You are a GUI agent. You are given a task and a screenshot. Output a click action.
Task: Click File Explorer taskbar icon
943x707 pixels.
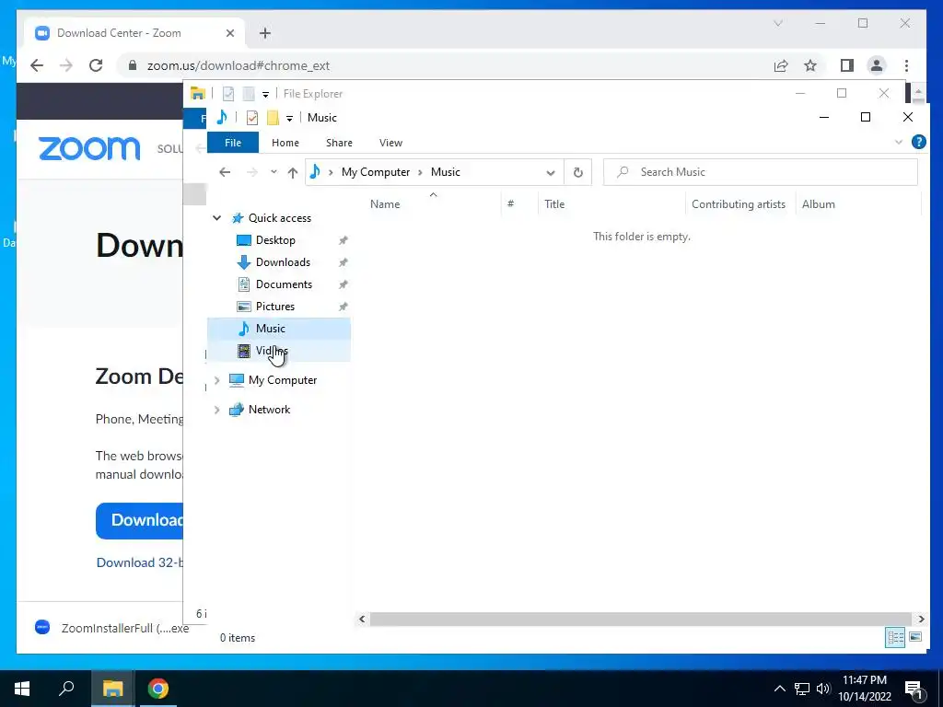[x=112, y=689]
